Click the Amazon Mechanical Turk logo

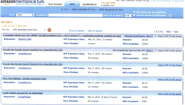[x=22, y=3]
